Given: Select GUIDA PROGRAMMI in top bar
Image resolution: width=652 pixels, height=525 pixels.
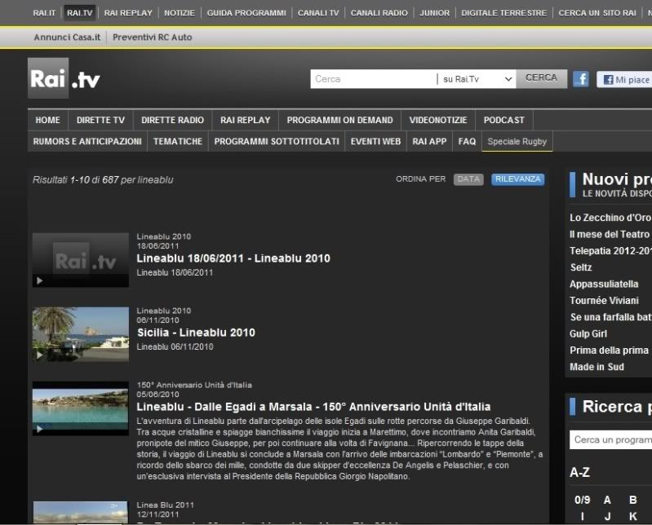Looking at the screenshot, I should pos(246,13).
